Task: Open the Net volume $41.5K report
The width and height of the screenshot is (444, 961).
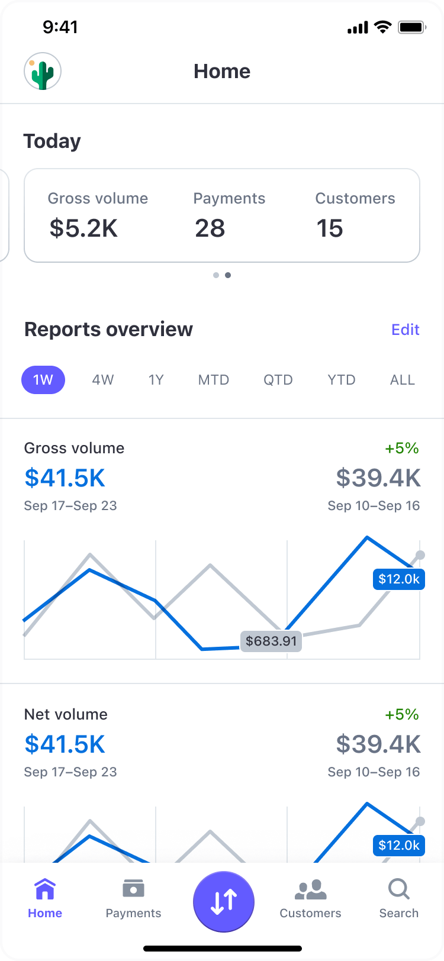Action: (65, 744)
